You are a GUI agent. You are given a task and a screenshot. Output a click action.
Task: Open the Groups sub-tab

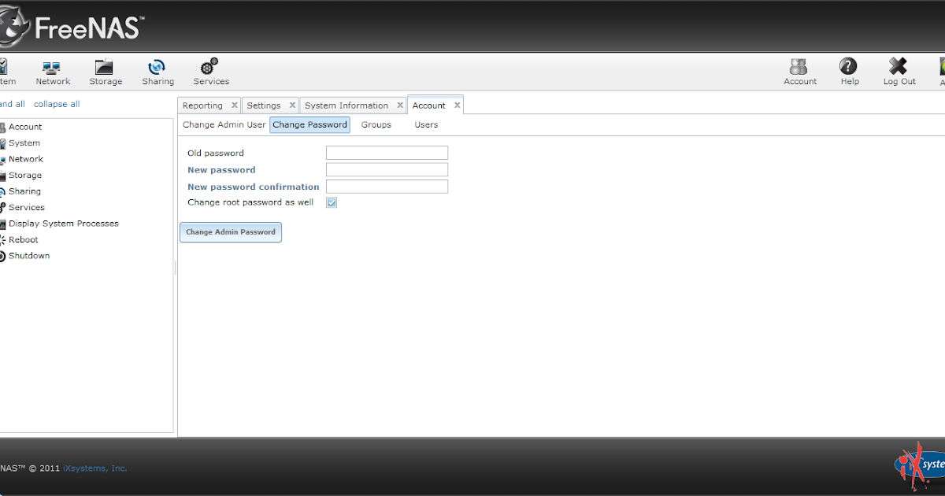coord(376,124)
